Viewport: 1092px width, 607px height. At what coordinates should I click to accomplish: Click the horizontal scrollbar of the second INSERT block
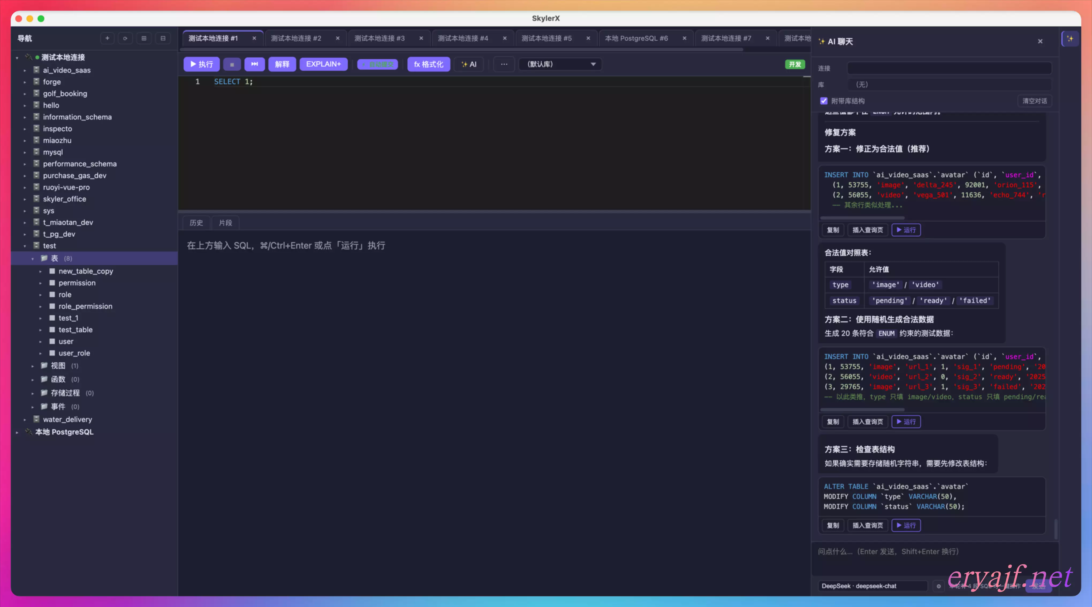862,409
